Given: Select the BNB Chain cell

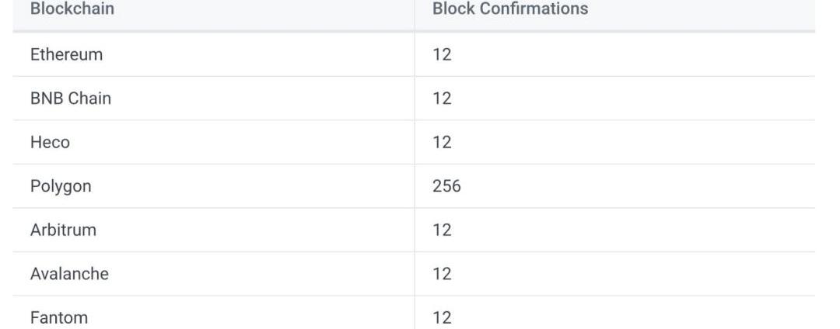Looking at the screenshot, I should pyautogui.click(x=70, y=99).
